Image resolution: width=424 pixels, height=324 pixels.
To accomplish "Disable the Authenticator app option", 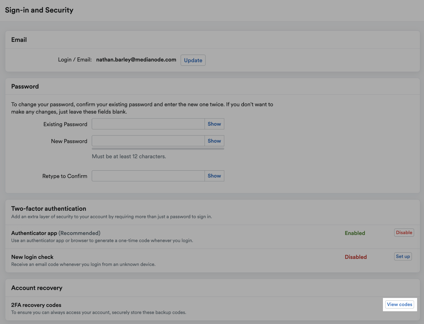I will pos(404,232).
